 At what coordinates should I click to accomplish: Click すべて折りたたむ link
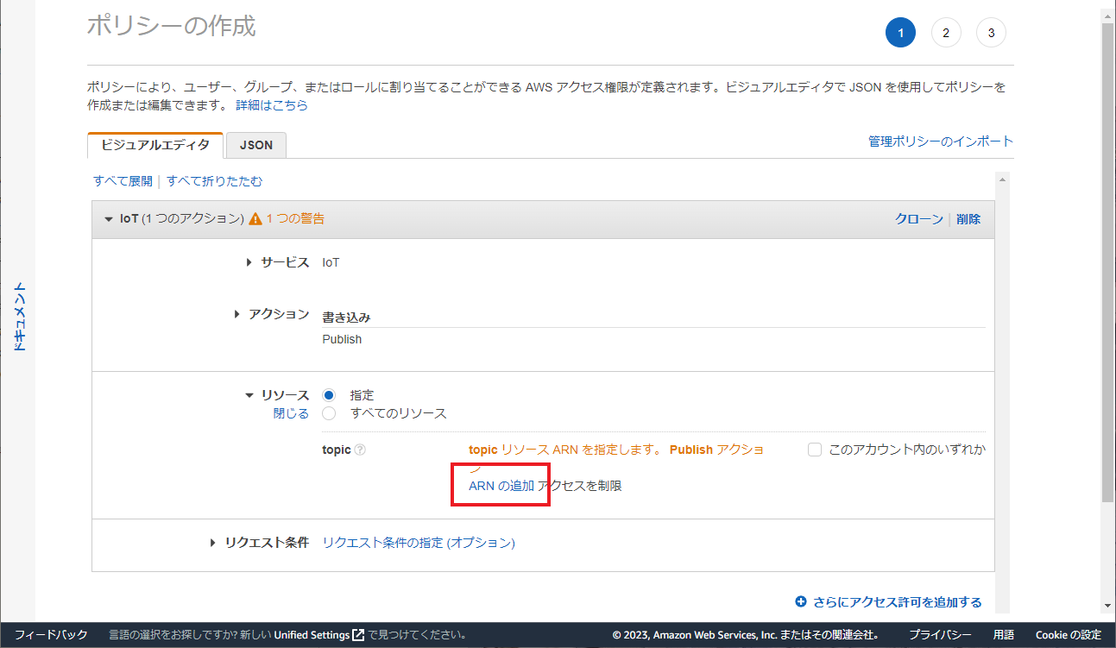(215, 181)
